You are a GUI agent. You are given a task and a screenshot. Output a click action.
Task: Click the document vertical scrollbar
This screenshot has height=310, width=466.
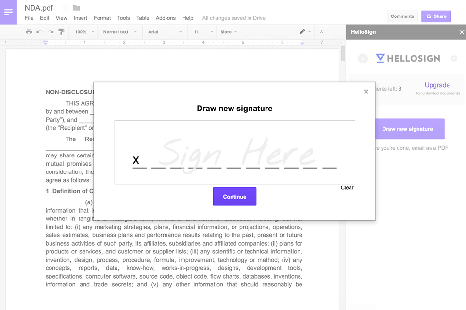[x=343, y=53]
